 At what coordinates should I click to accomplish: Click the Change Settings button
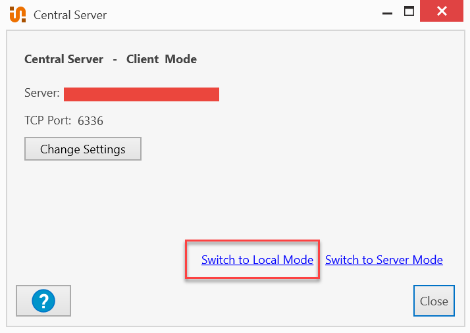(83, 149)
